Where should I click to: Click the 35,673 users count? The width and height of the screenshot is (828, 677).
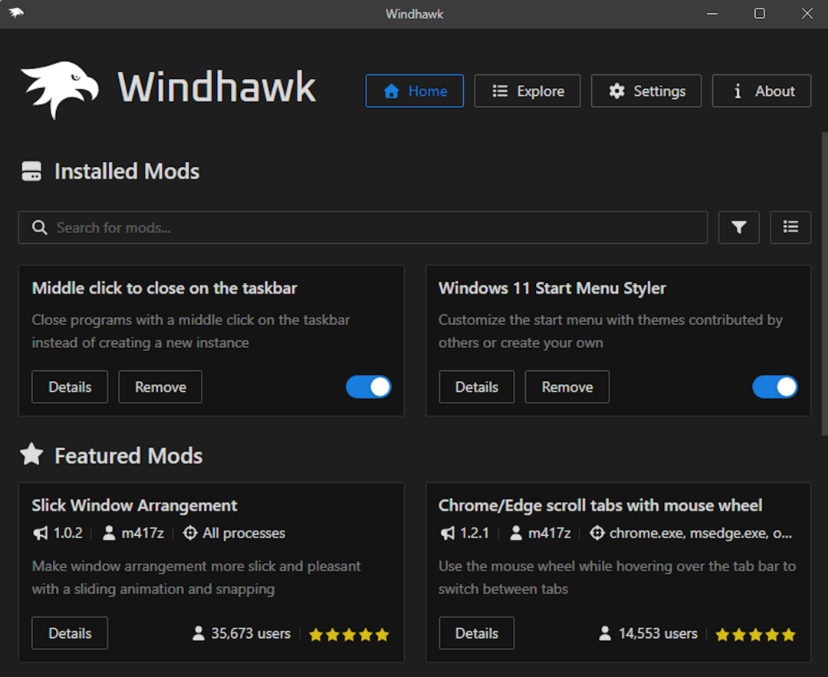pos(251,633)
